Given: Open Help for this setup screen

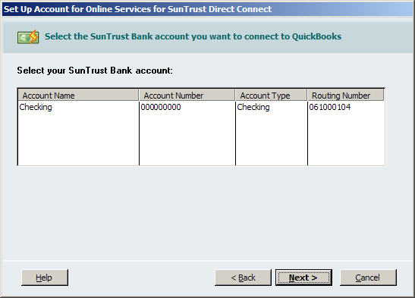Looking at the screenshot, I should coord(45,278).
